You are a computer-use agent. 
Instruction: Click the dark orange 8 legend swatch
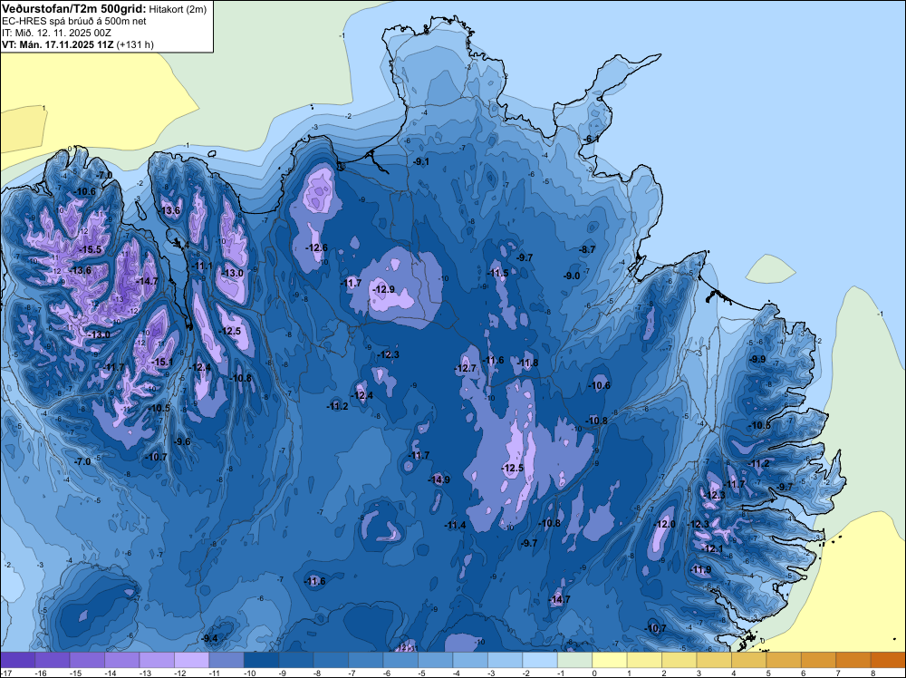tap(888, 660)
